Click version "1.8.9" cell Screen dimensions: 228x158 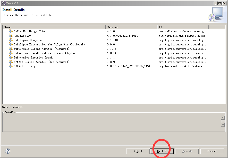pyautogui.click(x=111, y=62)
